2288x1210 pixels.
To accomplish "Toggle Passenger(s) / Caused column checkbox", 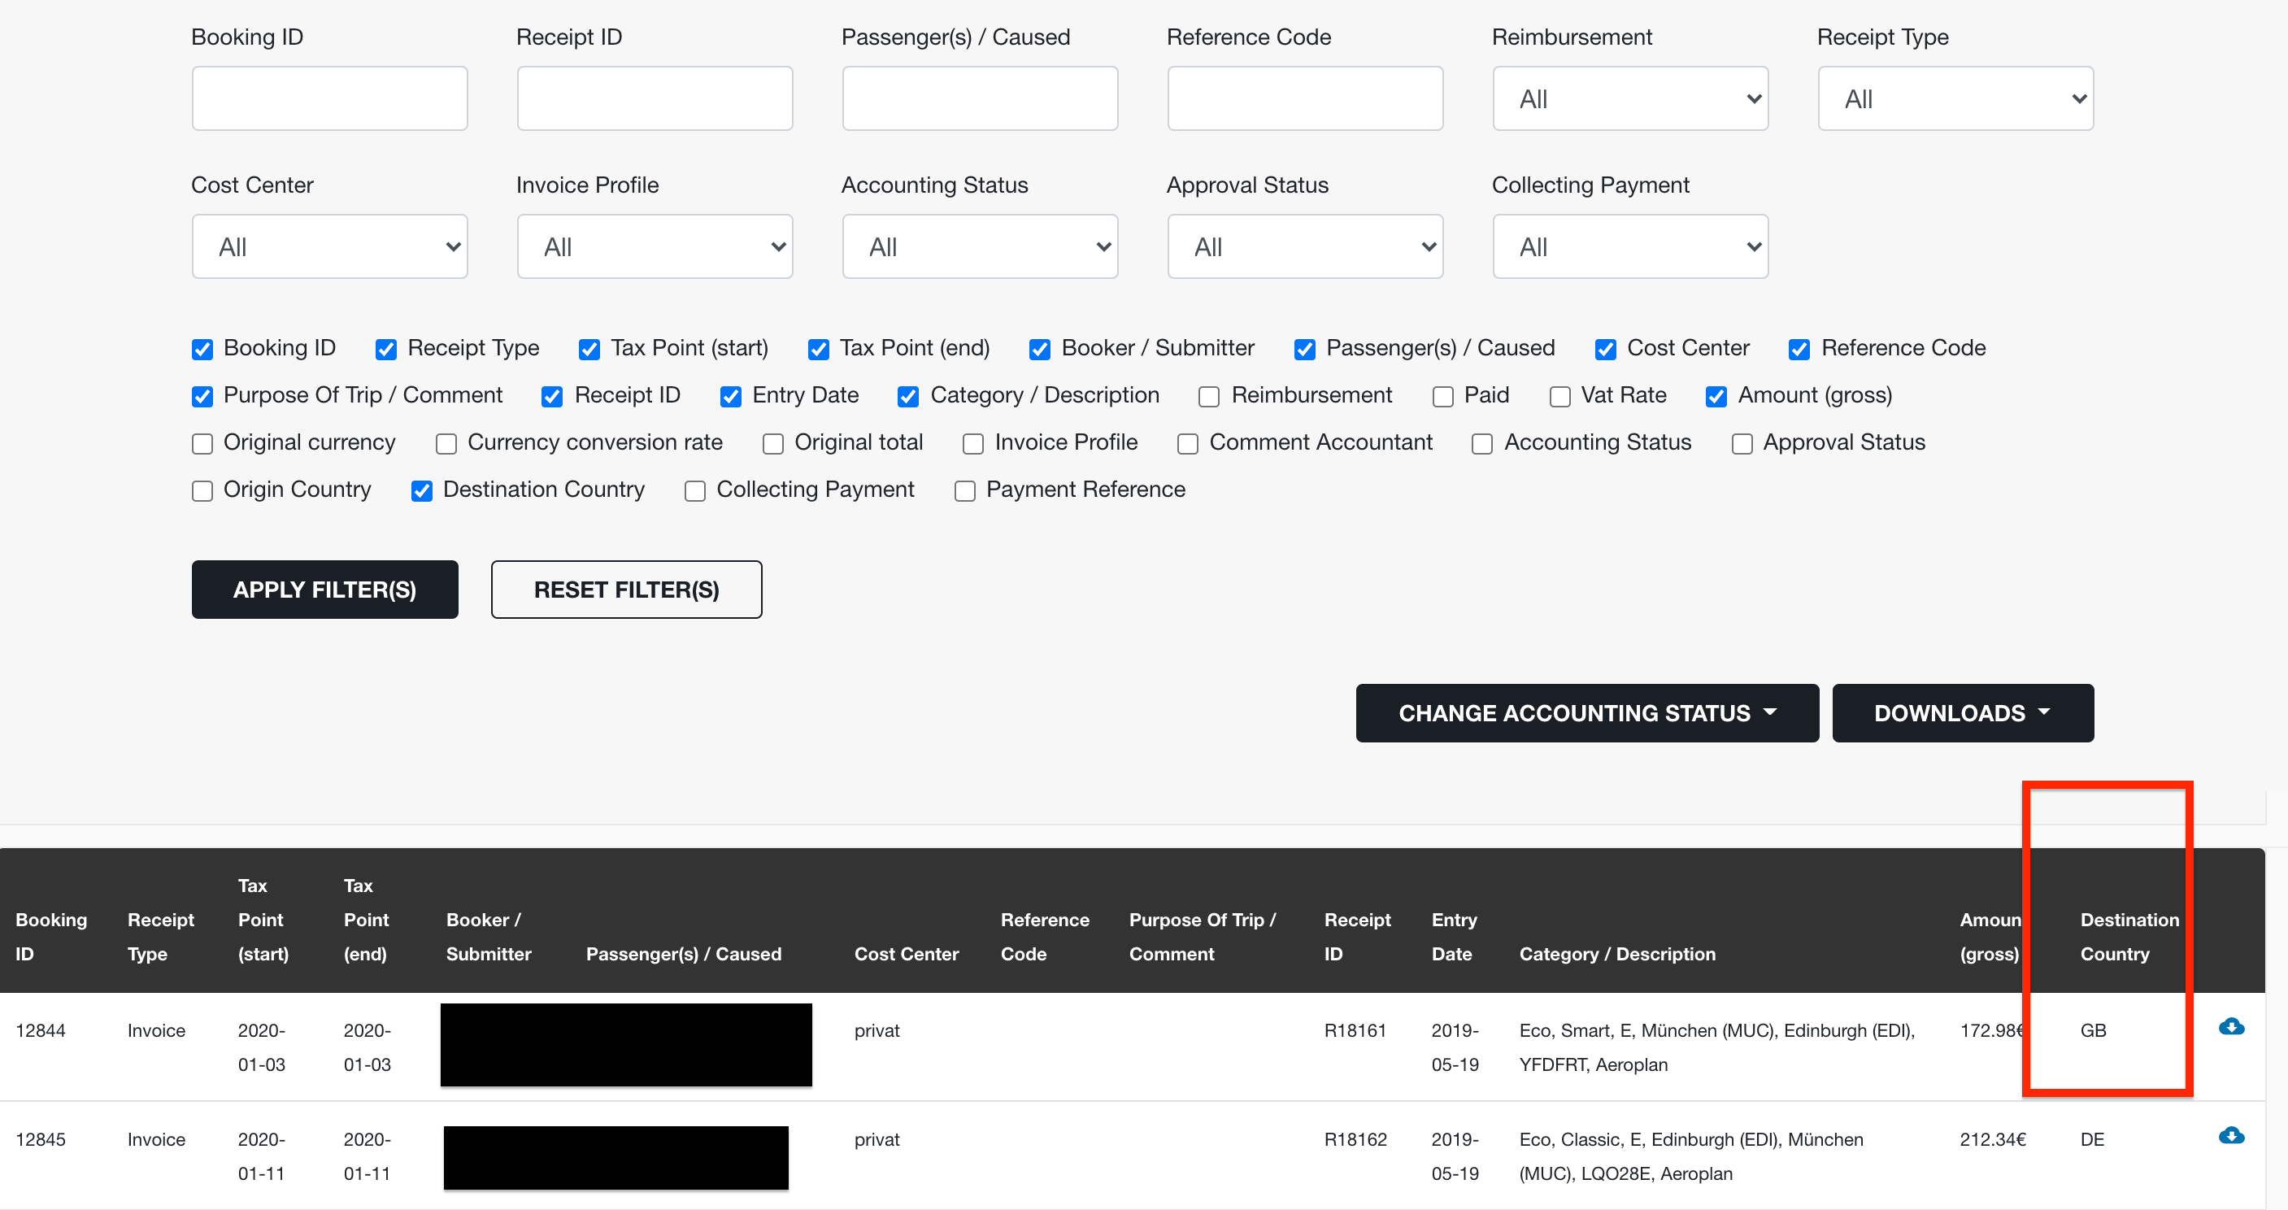I will point(1305,349).
